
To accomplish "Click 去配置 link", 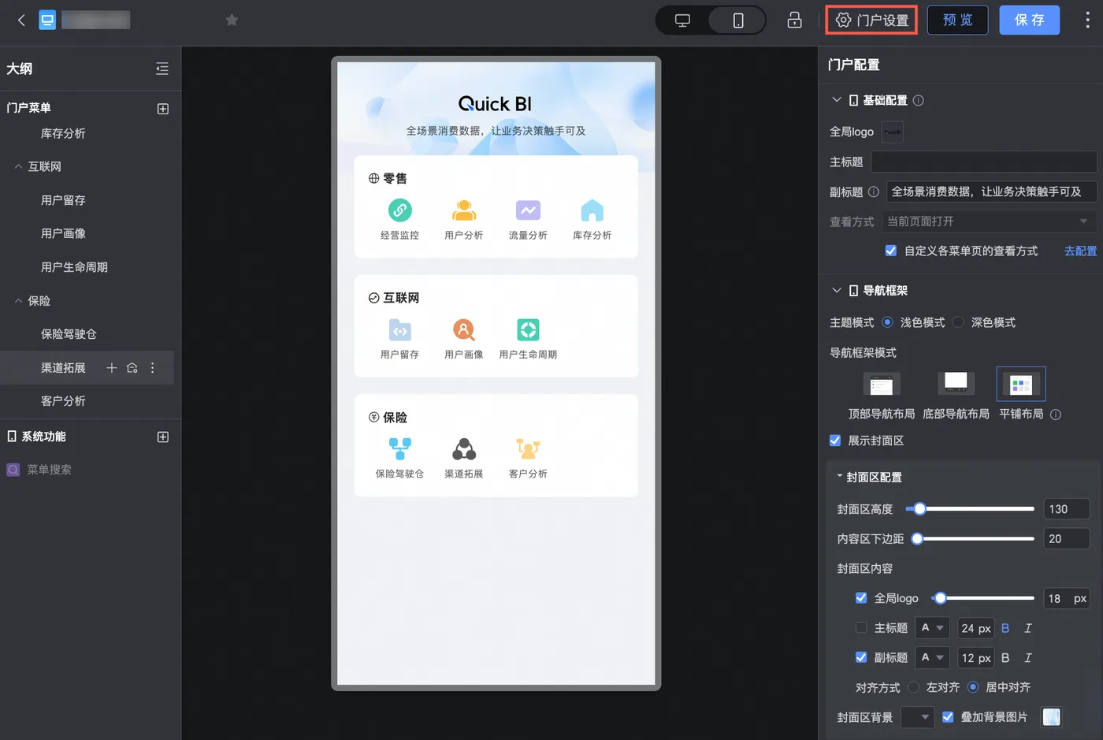I will pos(1080,251).
